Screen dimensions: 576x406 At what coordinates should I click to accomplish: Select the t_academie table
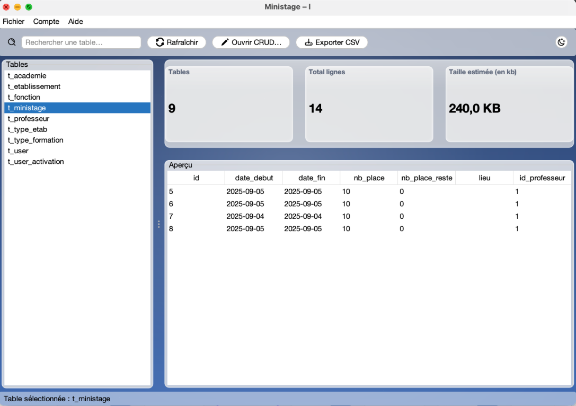tap(27, 76)
